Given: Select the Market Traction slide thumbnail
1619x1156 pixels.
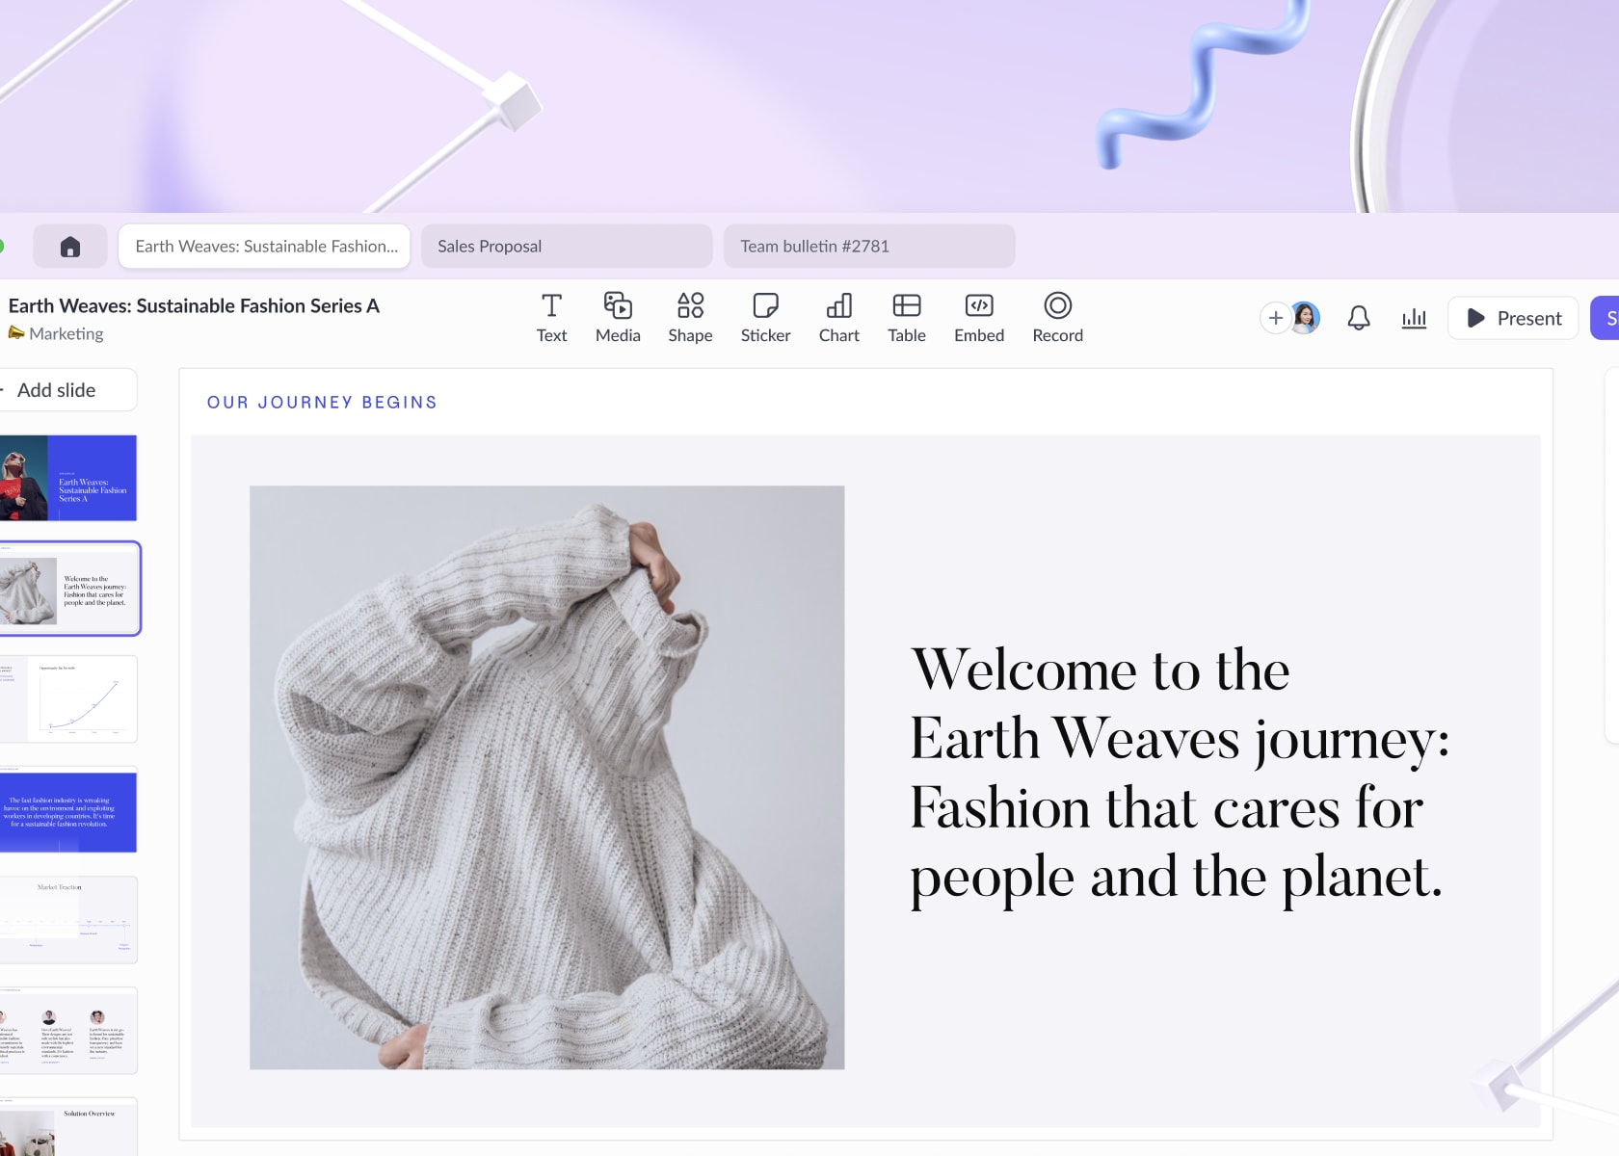Looking at the screenshot, I should pyautogui.click(x=68, y=920).
